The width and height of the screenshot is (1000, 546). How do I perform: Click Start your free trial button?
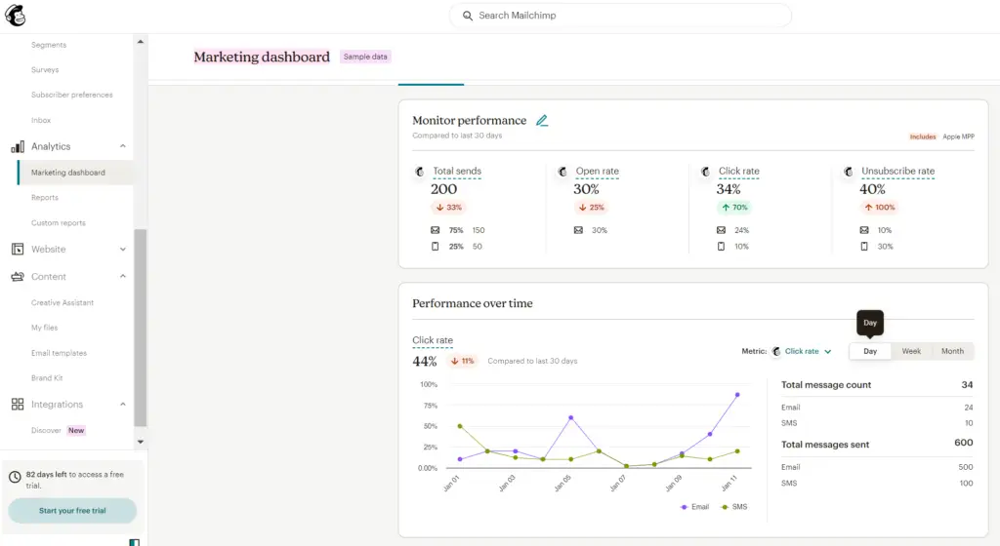(72, 510)
